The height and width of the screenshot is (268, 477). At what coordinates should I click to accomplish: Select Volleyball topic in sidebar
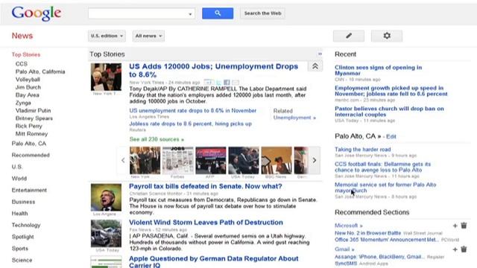pos(28,80)
